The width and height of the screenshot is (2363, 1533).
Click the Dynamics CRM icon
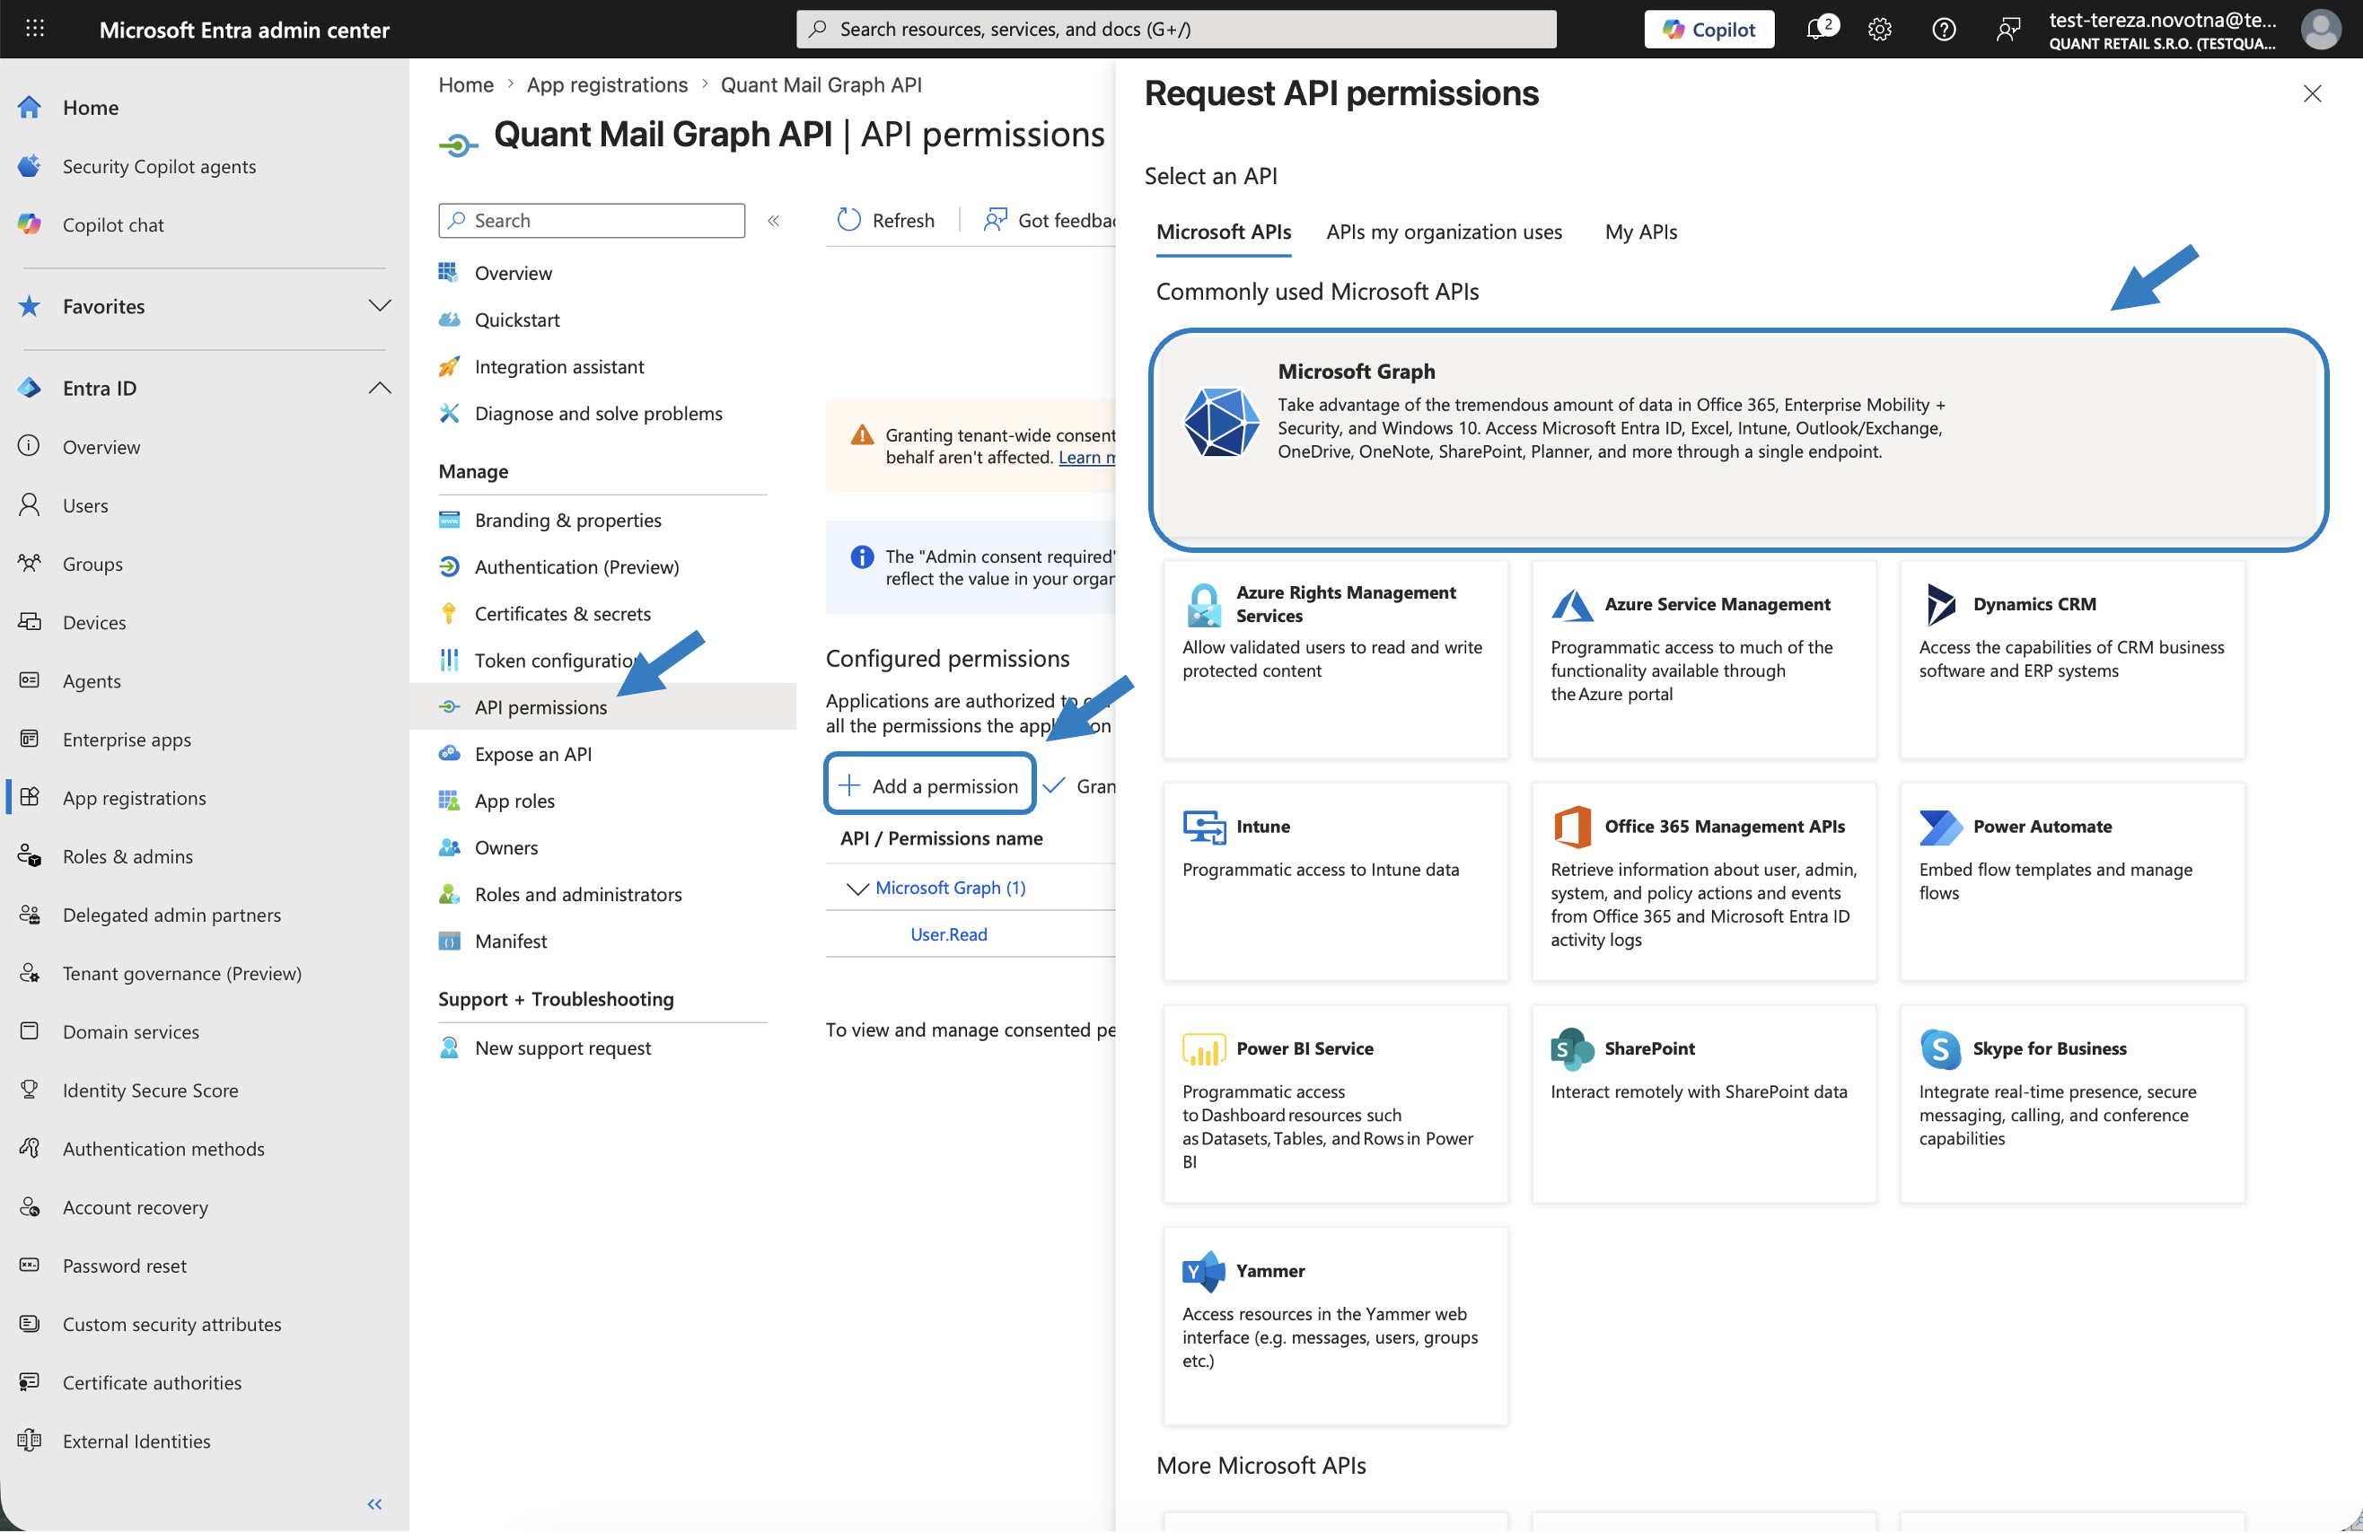click(x=1941, y=605)
